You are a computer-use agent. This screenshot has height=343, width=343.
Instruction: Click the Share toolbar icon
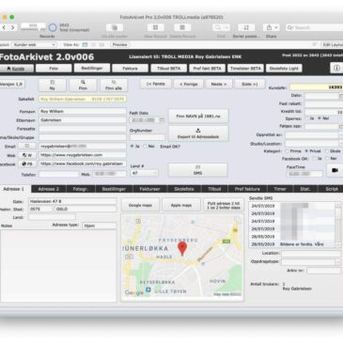click(269, 27)
